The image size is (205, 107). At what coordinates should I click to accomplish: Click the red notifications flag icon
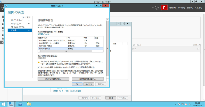point(164,8)
